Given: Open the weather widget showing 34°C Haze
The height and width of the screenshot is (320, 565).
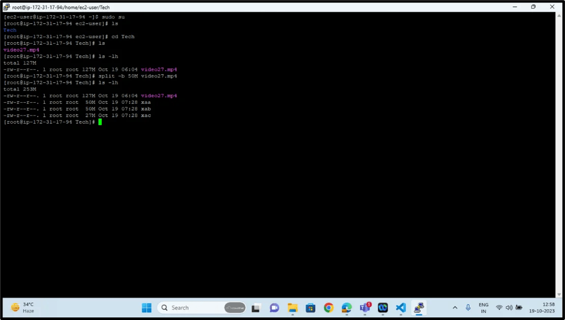Looking at the screenshot, I should pos(23,308).
